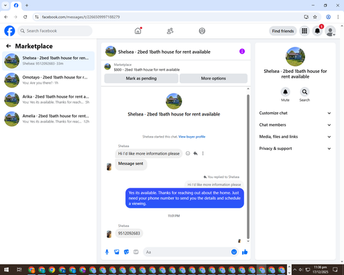Viewport: 344px width, 275px height.
Task: Click the blue 'Yes its available' reply bubble
Action: coord(184,198)
